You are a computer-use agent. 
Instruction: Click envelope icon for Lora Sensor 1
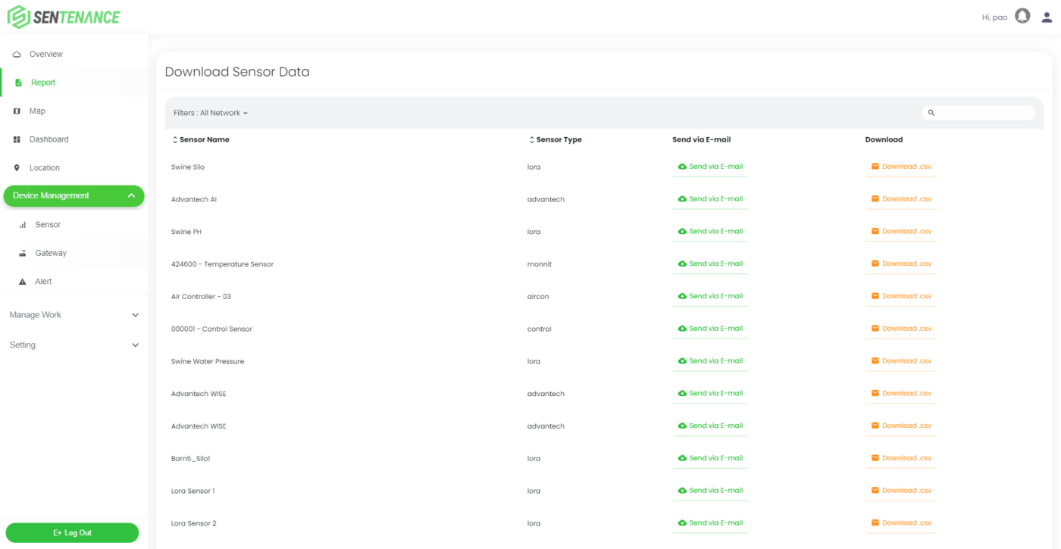point(875,491)
